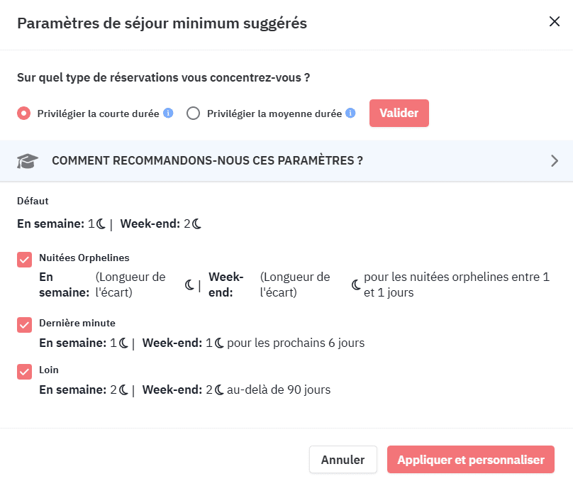Click the info icon beside "Privilégier la courte durée"
Viewport: 573px width, 486px height.
167,113
